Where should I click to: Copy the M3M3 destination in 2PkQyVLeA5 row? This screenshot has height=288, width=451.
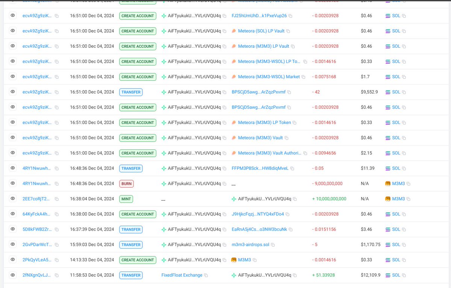click(x=254, y=260)
